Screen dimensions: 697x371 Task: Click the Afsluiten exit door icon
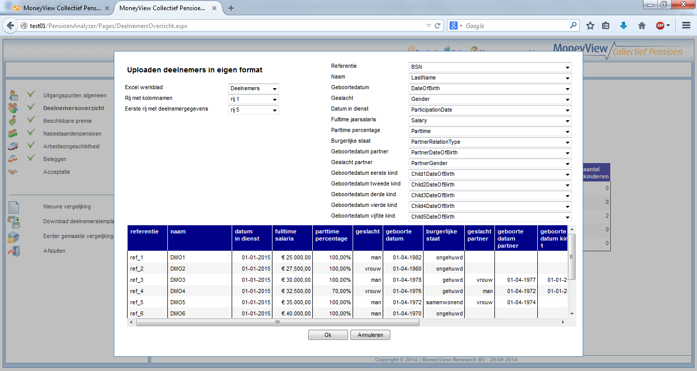(x=14, y=251)
